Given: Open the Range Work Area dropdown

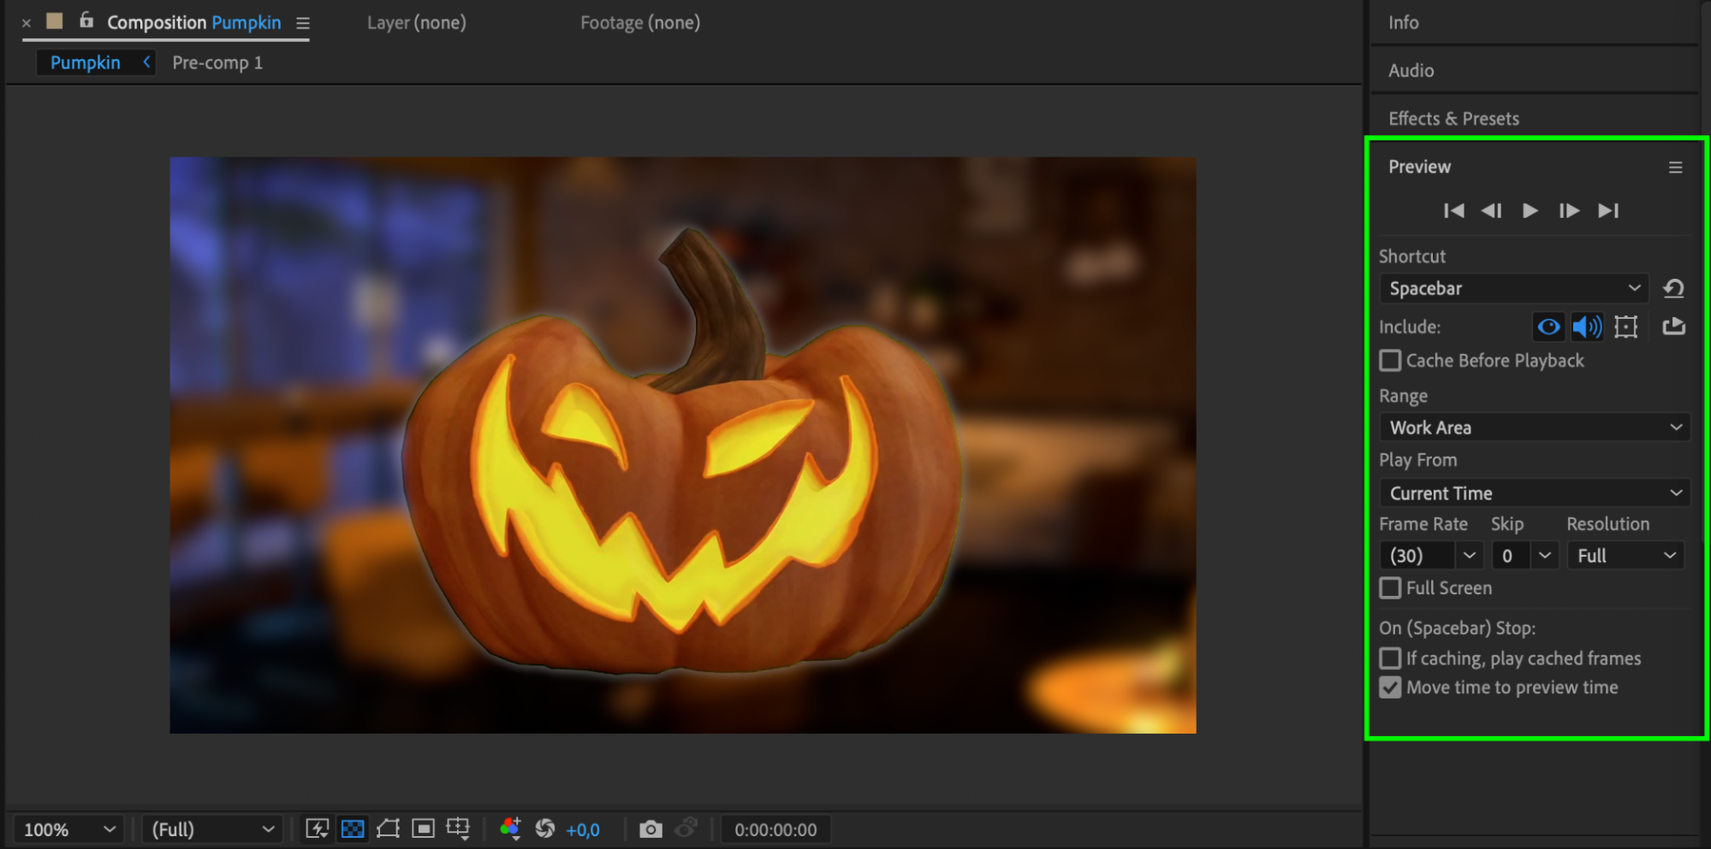Looking at the screenshot, I should tap(1534, 427).
